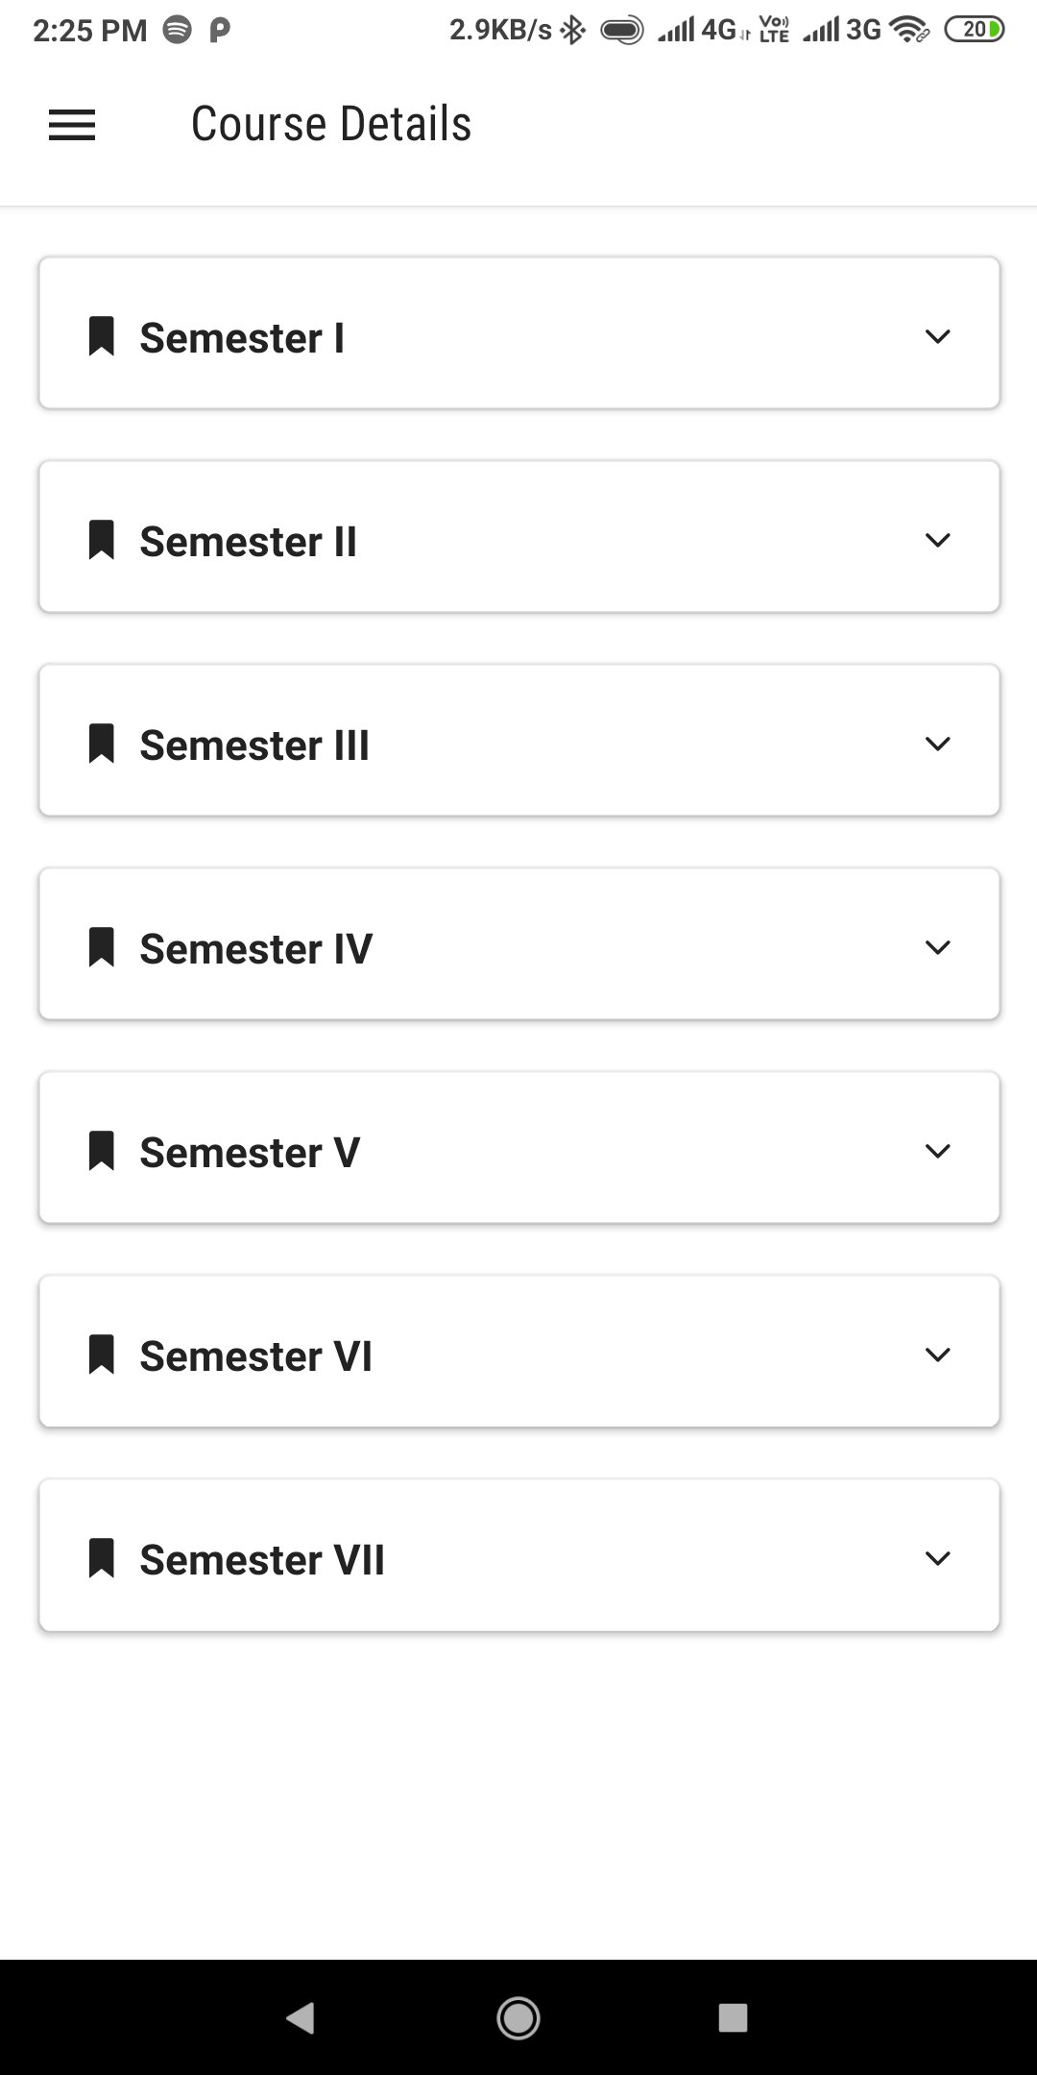Tap the bookmark icon beside Semester VII
Viewport: 1037px width, 2075px height.
tap(102, 1558)
